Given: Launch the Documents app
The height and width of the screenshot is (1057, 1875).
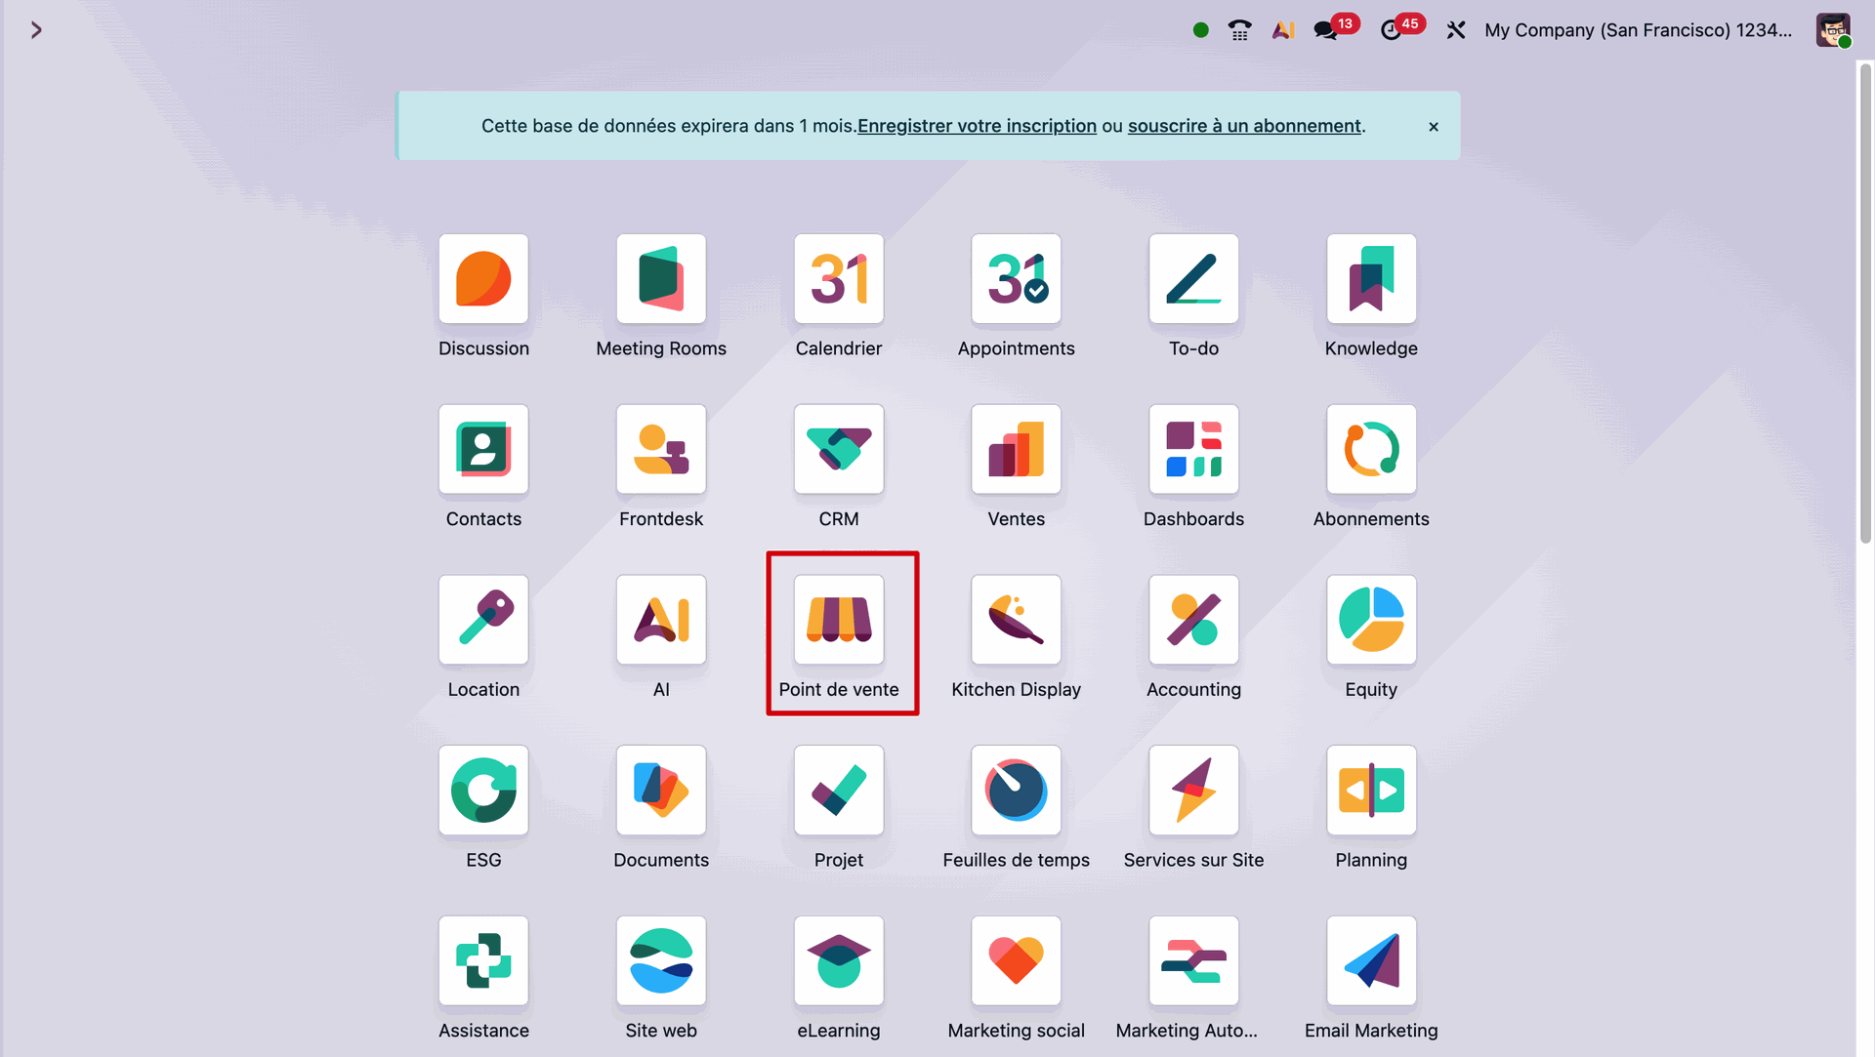Looking at the screenshot, I should click(661, 791).
